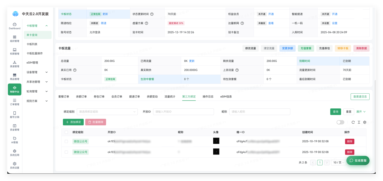383x181 pixels.
Task: Open table column settings gear
Action: click(x=365, y=122)
